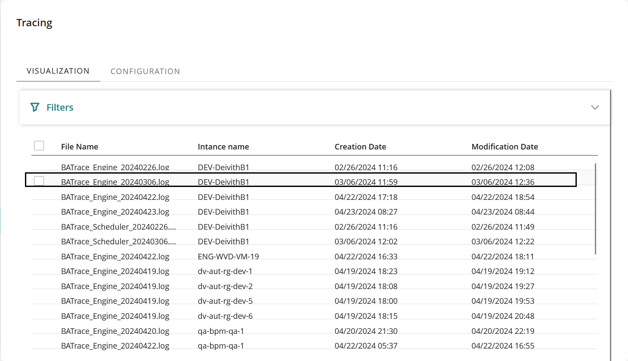Click modification date 02/26/2024 12:08

tap(503, 167)
